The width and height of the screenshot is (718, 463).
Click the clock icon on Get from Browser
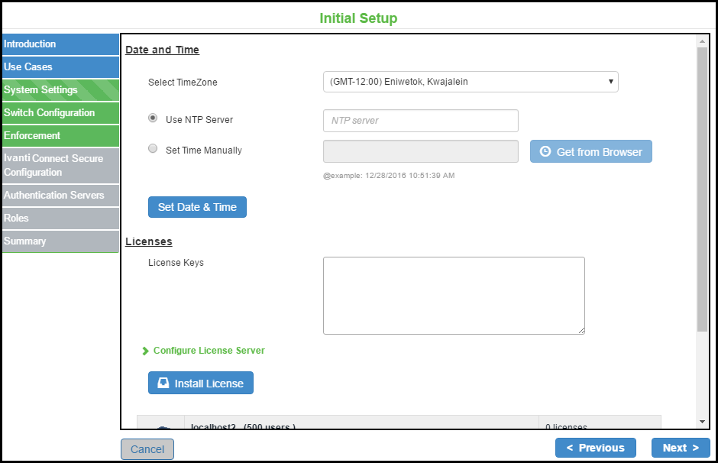pos(545,151)
